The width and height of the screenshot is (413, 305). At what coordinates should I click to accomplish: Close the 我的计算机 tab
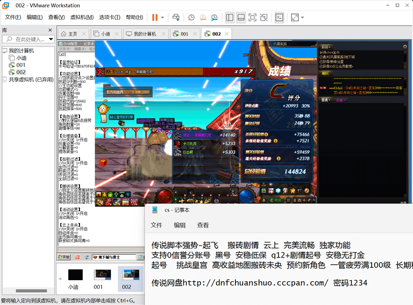164,34
